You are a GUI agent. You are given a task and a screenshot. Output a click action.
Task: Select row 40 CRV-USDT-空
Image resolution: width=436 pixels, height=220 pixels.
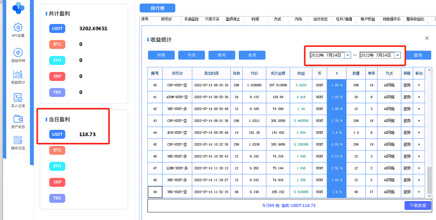pyautogui.click(x=287, y=85)
